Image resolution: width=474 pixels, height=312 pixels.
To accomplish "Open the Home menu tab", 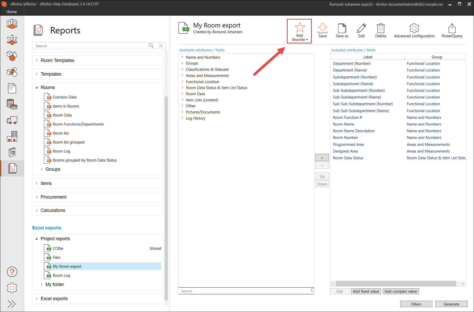I will (x=12, y=12).
